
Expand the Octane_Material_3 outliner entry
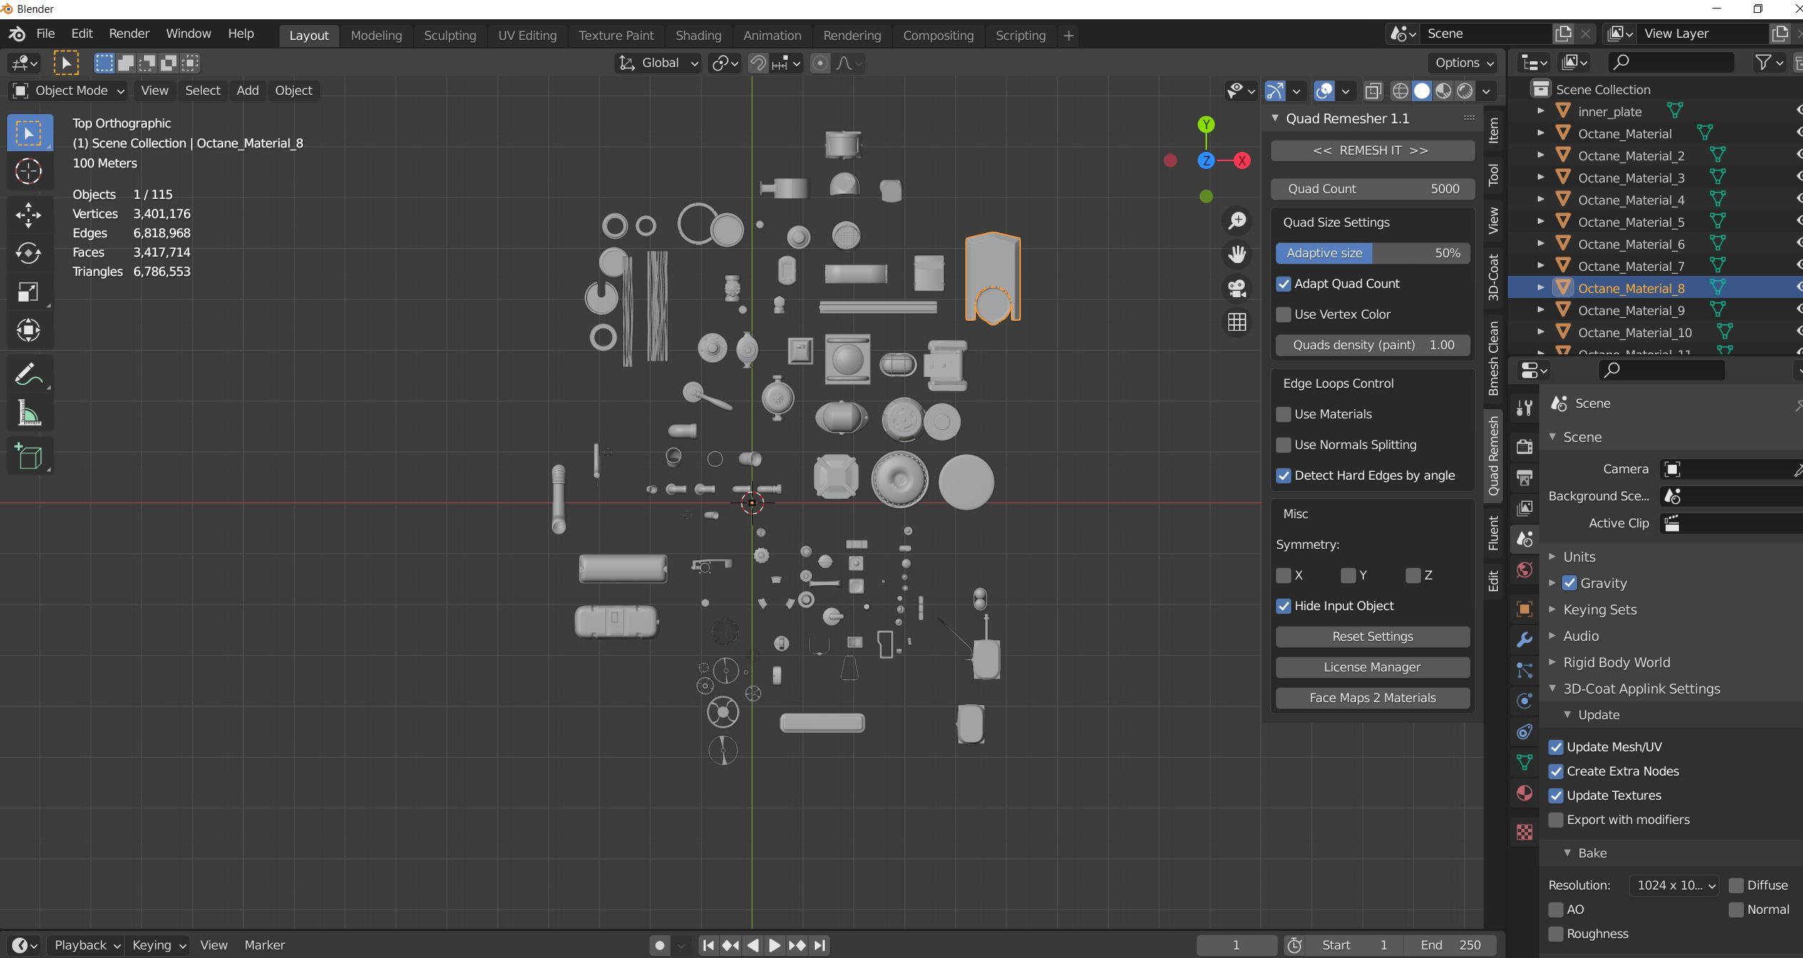[1541, 177]
